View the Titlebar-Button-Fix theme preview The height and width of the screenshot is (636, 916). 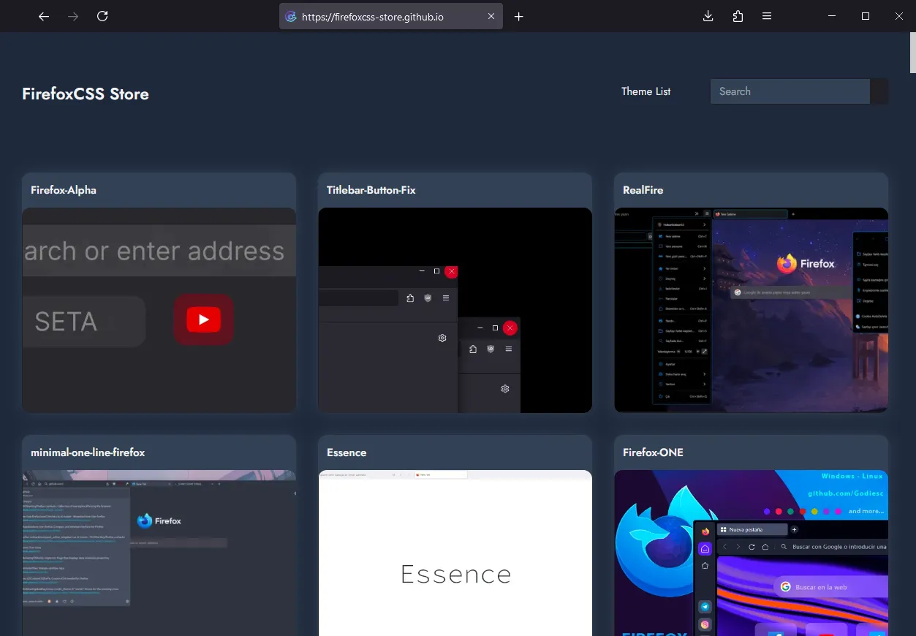pos(455,309)
